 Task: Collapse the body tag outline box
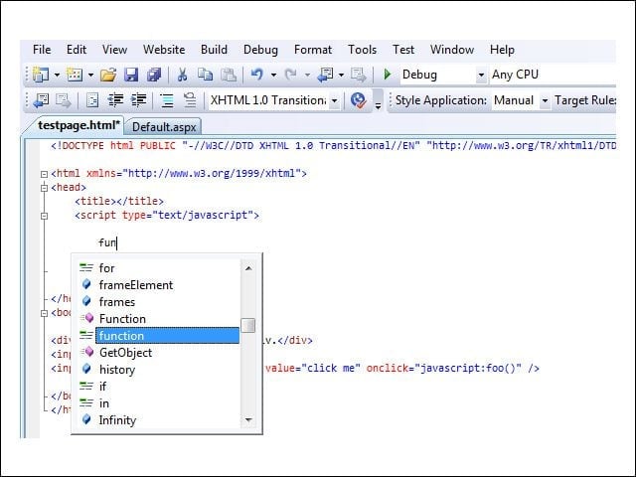44,313
